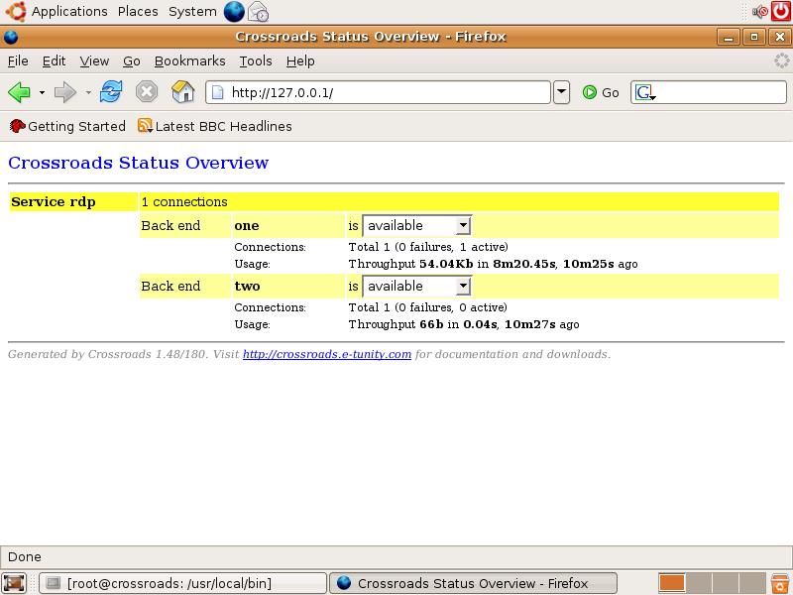Click the Firefox window title bar icon
This screenshot has width=793, height=595.
click(x=11, y=37)
